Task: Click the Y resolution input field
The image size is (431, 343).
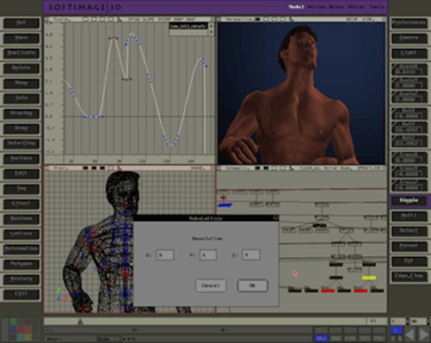Action: [208, 255]
